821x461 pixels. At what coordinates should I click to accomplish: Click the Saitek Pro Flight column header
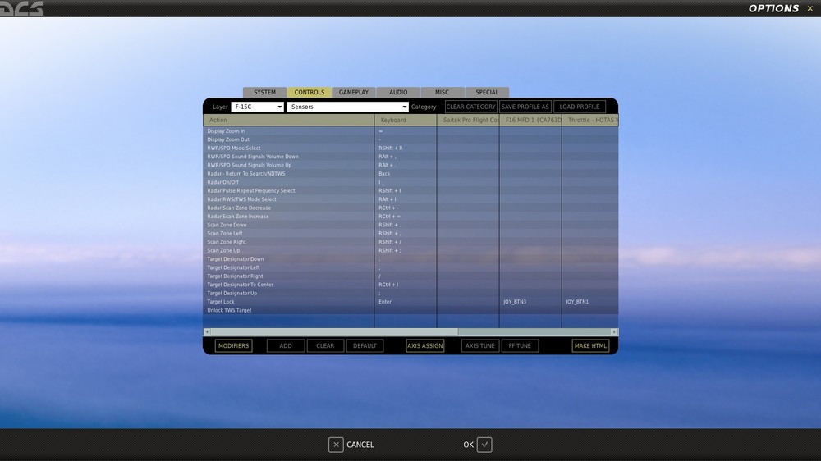pos(468,120)
